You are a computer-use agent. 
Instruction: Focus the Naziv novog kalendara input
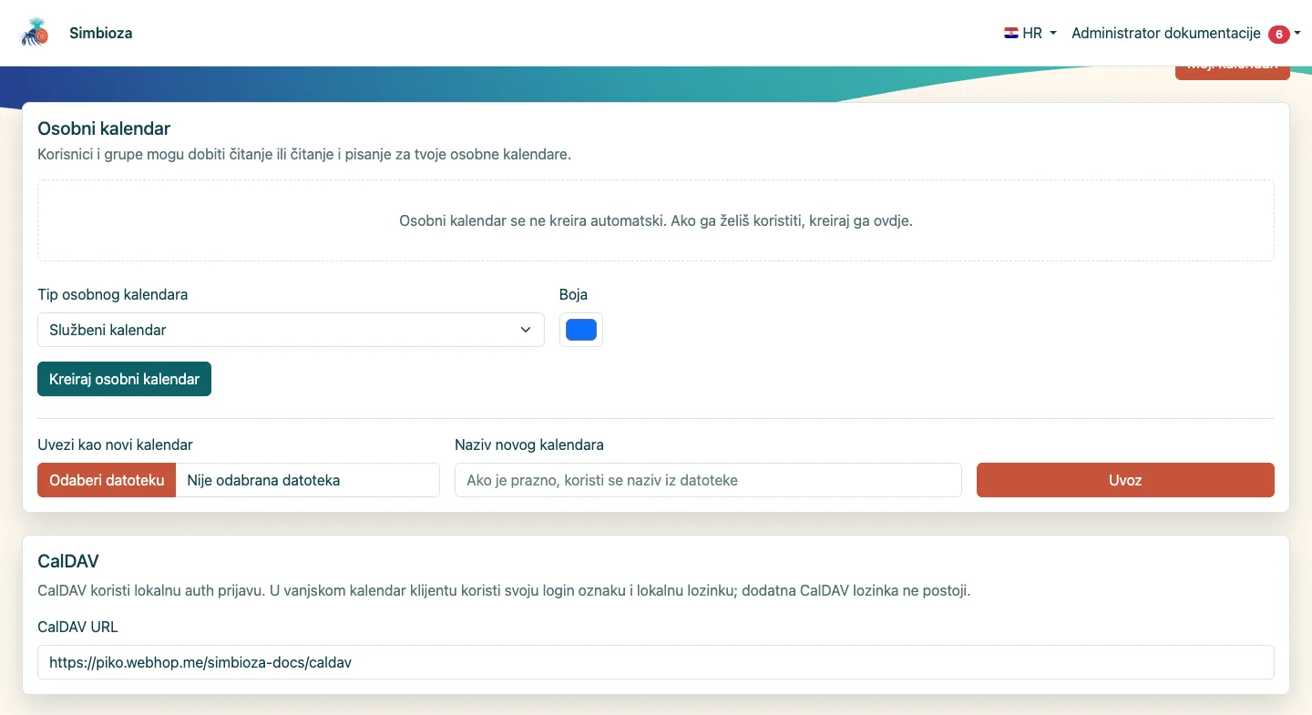[x=708, y=480]
